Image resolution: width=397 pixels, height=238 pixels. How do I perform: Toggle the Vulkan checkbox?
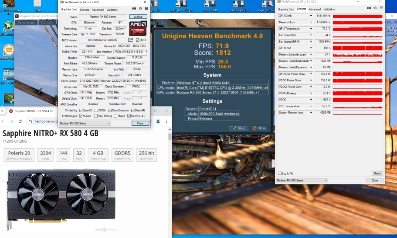81,116
